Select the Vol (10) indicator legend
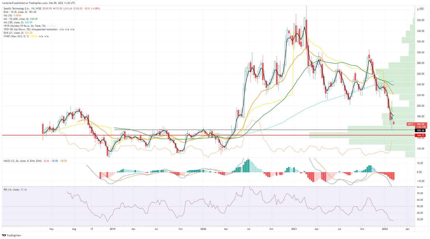Image resolution: width=430 pixels, height=239 pixels. [7, 15]
